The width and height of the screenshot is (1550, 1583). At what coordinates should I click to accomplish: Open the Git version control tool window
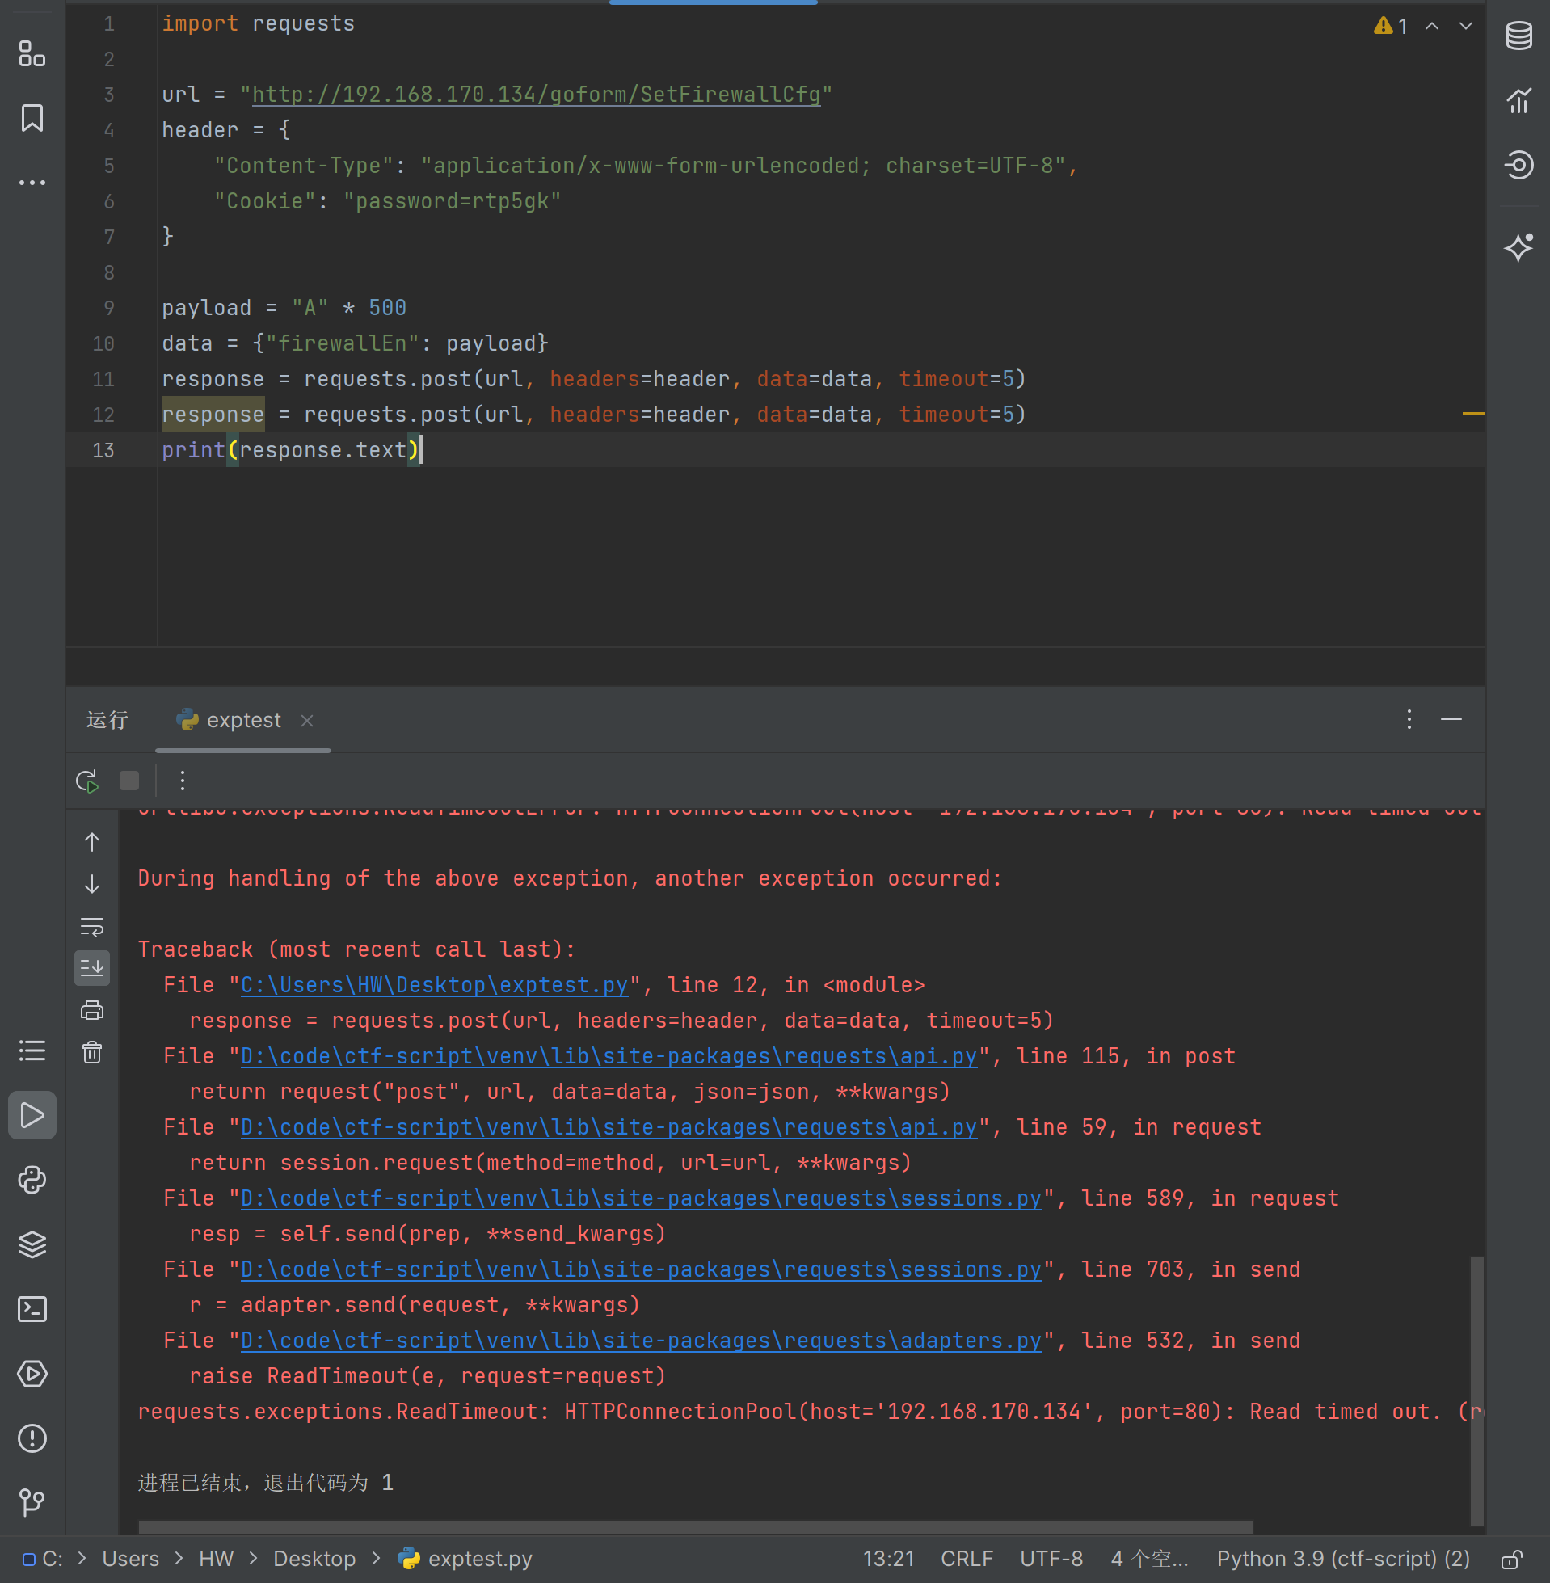[32, 1502]
